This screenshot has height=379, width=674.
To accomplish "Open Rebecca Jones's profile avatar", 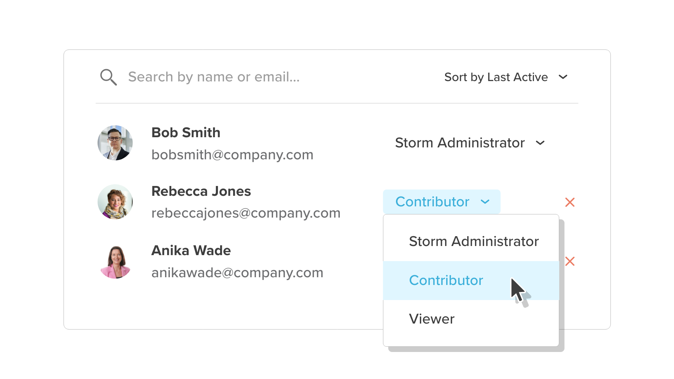I will point(115,202).
